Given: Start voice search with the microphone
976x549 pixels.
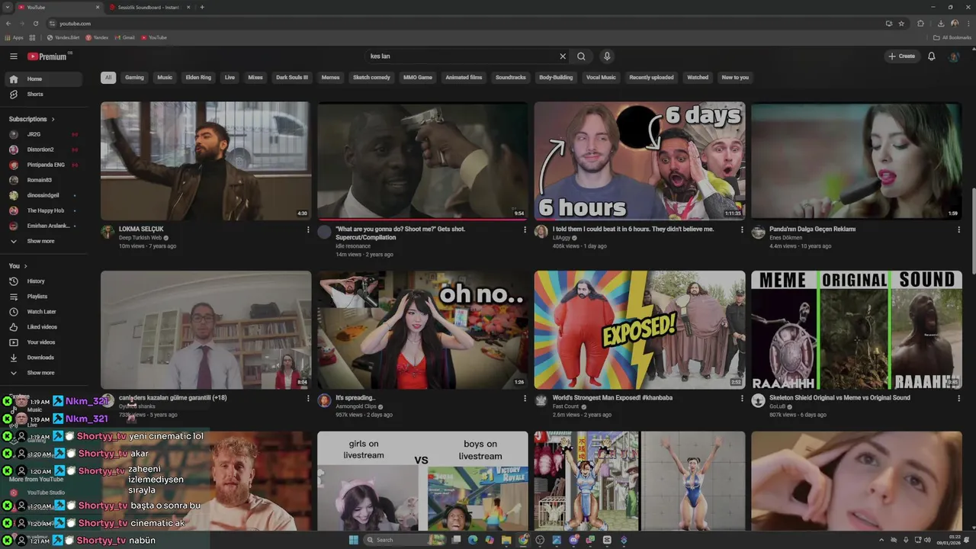Looking at the screenshot, I should click(607, 56).
